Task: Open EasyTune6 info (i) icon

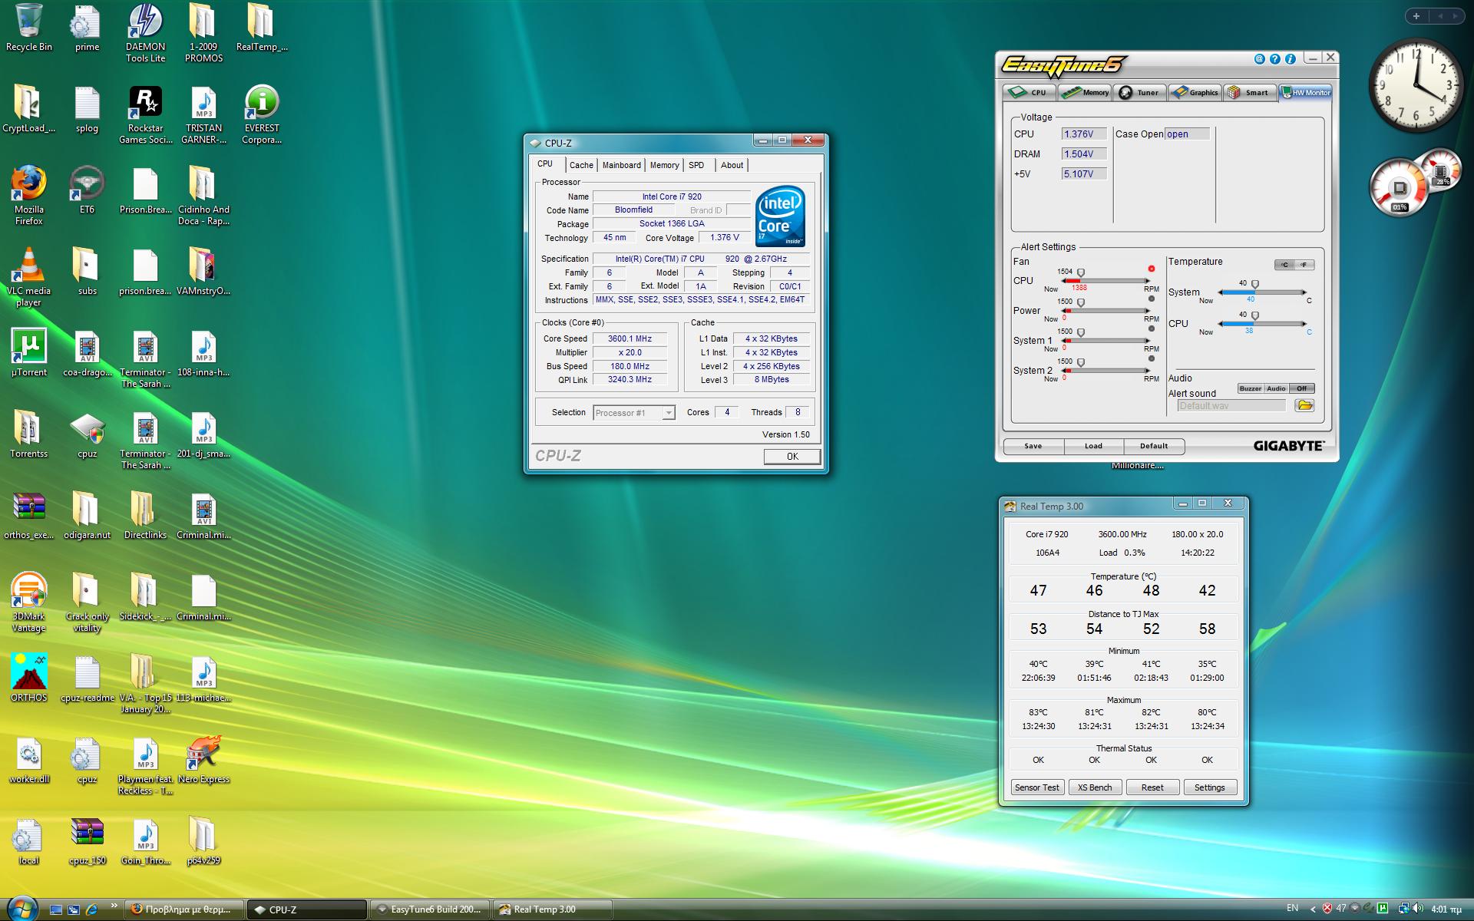Action: click(1290, 59)
